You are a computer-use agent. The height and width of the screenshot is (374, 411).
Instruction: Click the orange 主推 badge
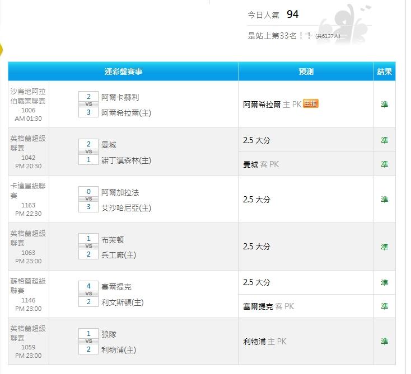click(310, 103)
